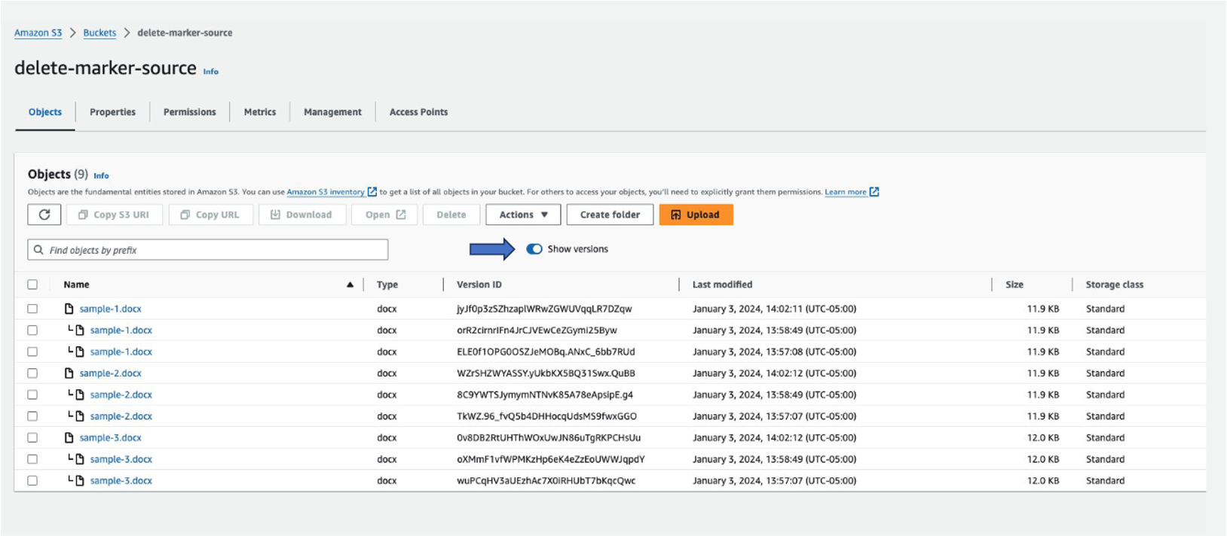This screenshot has width=1227, height=536.
Task: Click date January 3, 2024, 14:02:11
Action: pyautogui.click(x=774, y=309)
